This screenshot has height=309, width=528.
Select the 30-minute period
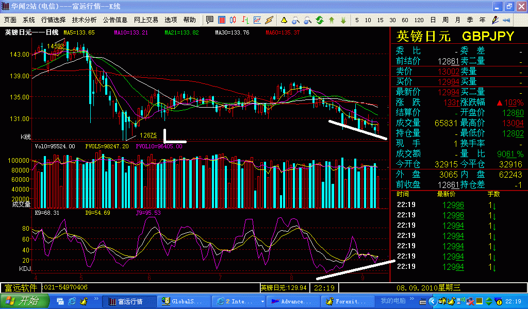tap(392, 20)
